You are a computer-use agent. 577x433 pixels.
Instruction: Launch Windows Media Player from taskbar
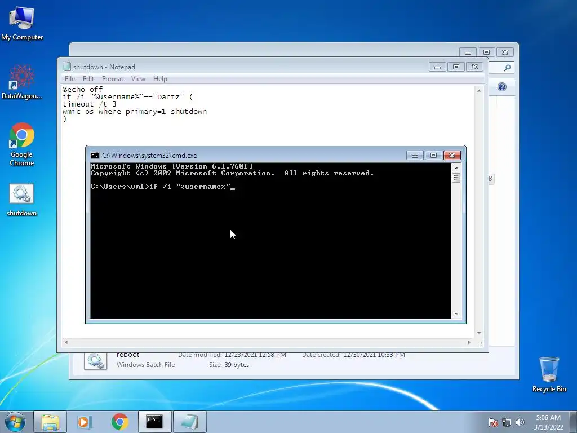(85, 422)
